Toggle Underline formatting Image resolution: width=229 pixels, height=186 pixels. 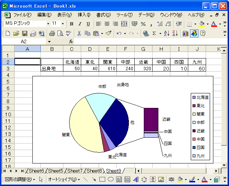coord(87,24)
